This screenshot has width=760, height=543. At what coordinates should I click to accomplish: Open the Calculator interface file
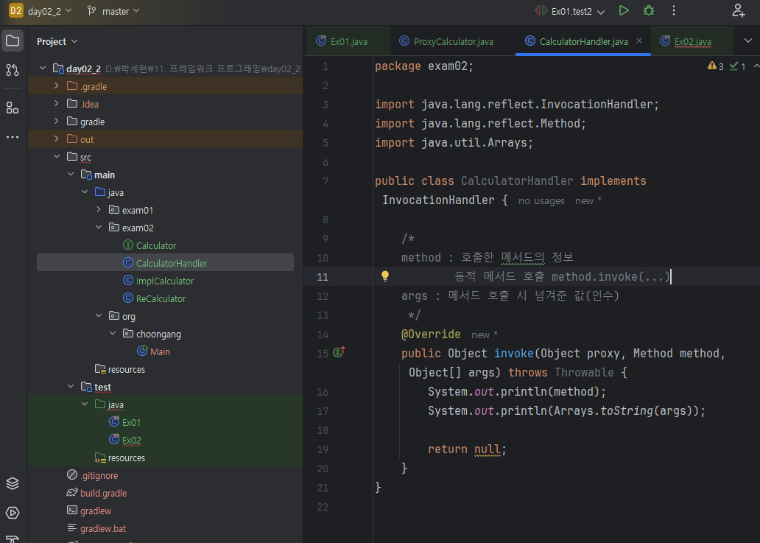coord(149,246)
